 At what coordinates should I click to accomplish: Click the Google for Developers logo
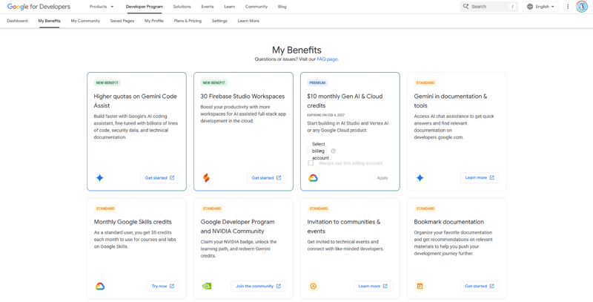pos(39,7)
